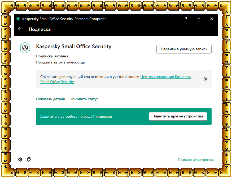This screenshot has width=232, height=178.
Task: Click the Перейти в учетную запись button
Action: tap(184, 49)
